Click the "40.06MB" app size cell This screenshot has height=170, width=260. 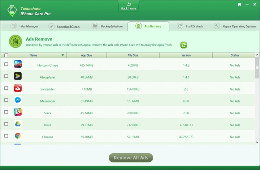86,77
